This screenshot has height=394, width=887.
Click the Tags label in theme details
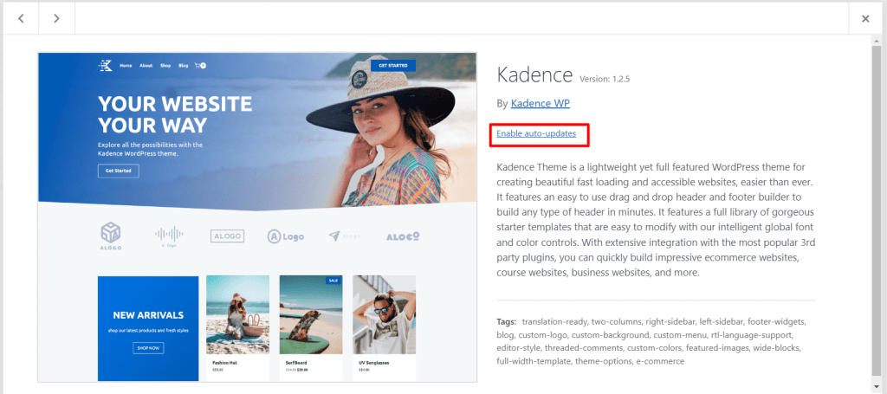coord(506,321)
